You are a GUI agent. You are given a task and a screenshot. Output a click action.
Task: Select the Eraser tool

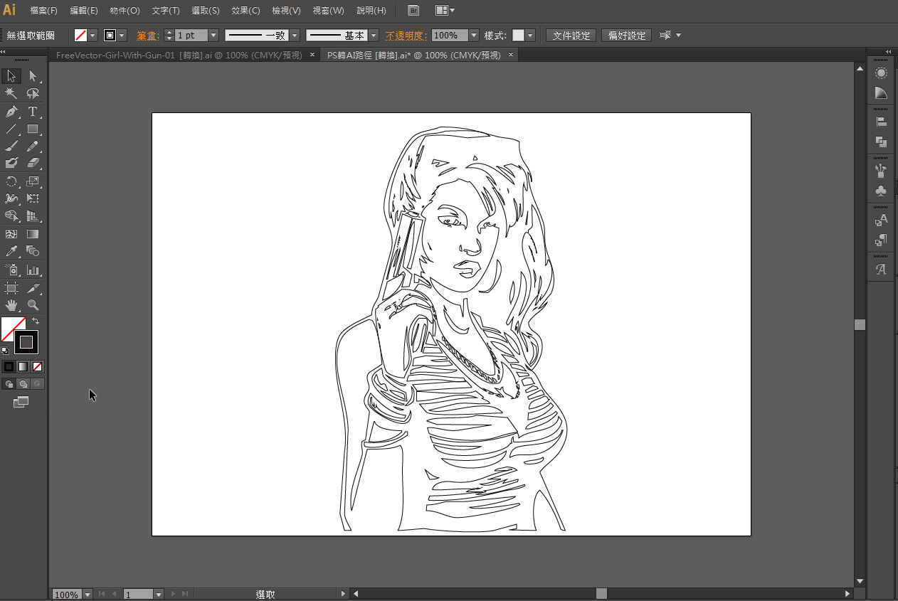point(33,164)
